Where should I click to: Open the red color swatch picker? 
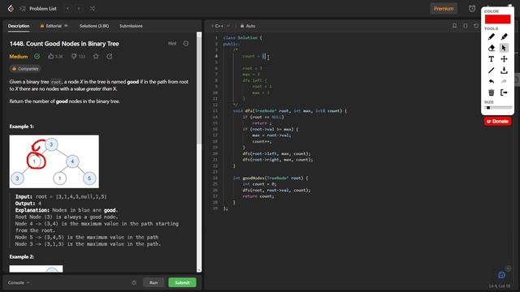tap(497, 19)
